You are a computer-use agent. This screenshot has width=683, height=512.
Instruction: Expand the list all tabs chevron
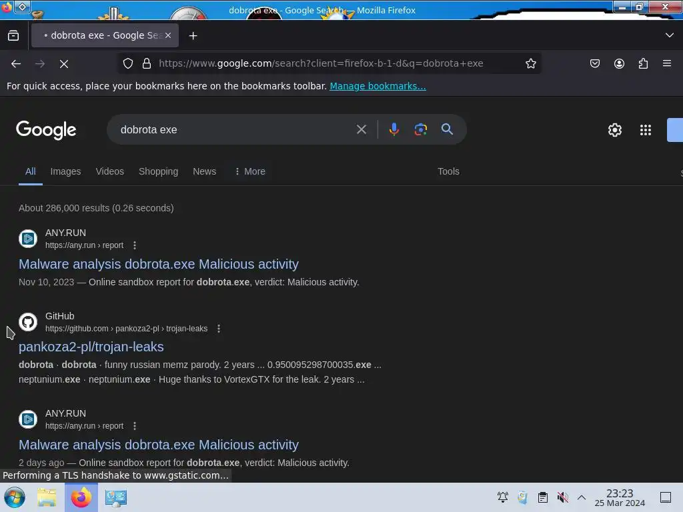click(670, 35)
